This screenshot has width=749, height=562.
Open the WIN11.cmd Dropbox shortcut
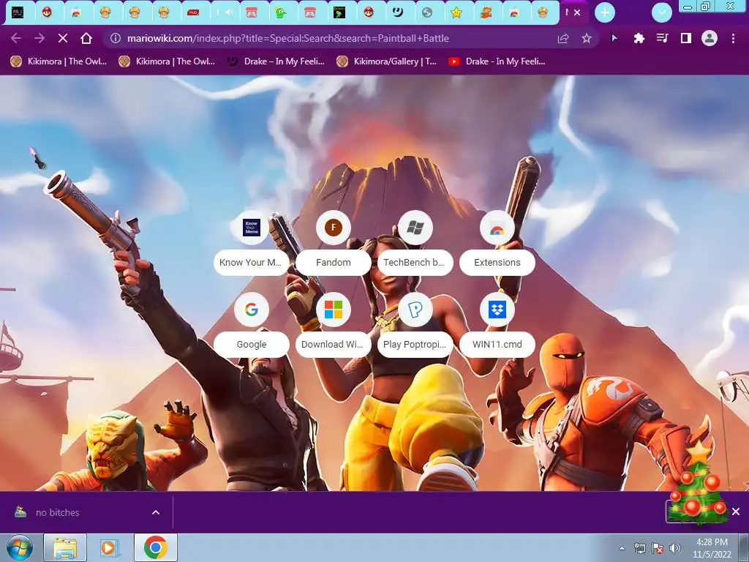(x=497, y=325)
